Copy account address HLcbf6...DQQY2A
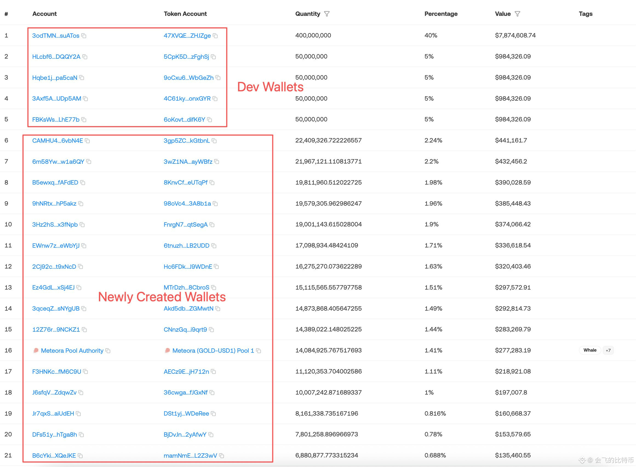The width and height of the screenshot is (636, 467). [x=85, y=57]
